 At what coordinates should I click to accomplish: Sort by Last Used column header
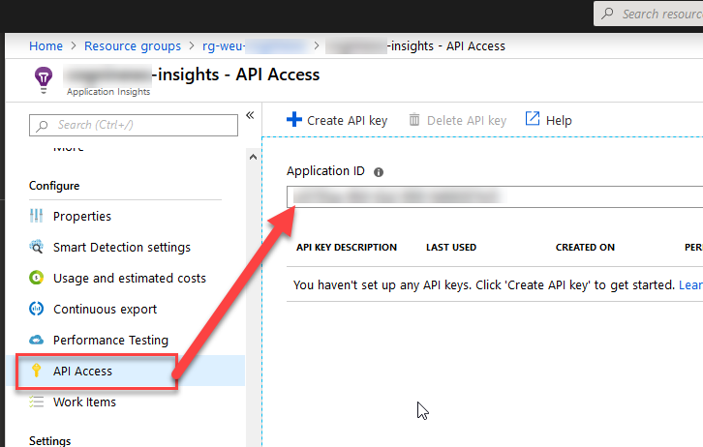point(450,247)
